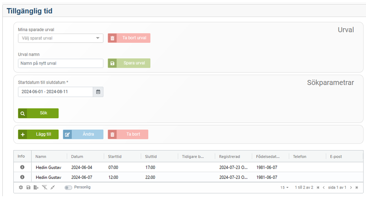The image size is (366, 197).
Task: Click the info icon for the 2024-06-07 row
Action: pyautogui.click(x=22, y=177)
